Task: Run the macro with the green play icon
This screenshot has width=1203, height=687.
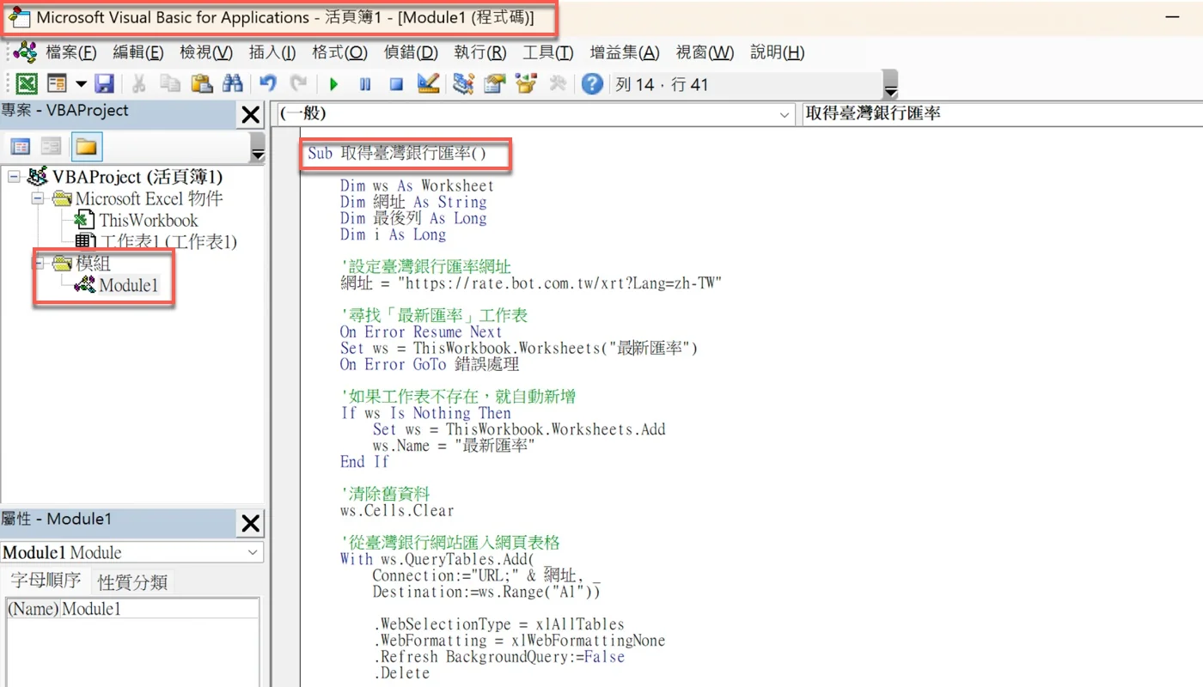Action: 334,84
